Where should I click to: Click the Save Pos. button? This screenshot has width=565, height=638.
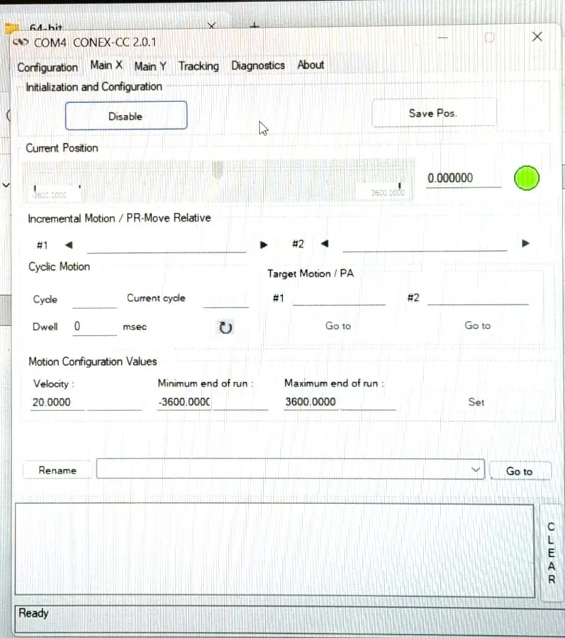tap(434, 113)
